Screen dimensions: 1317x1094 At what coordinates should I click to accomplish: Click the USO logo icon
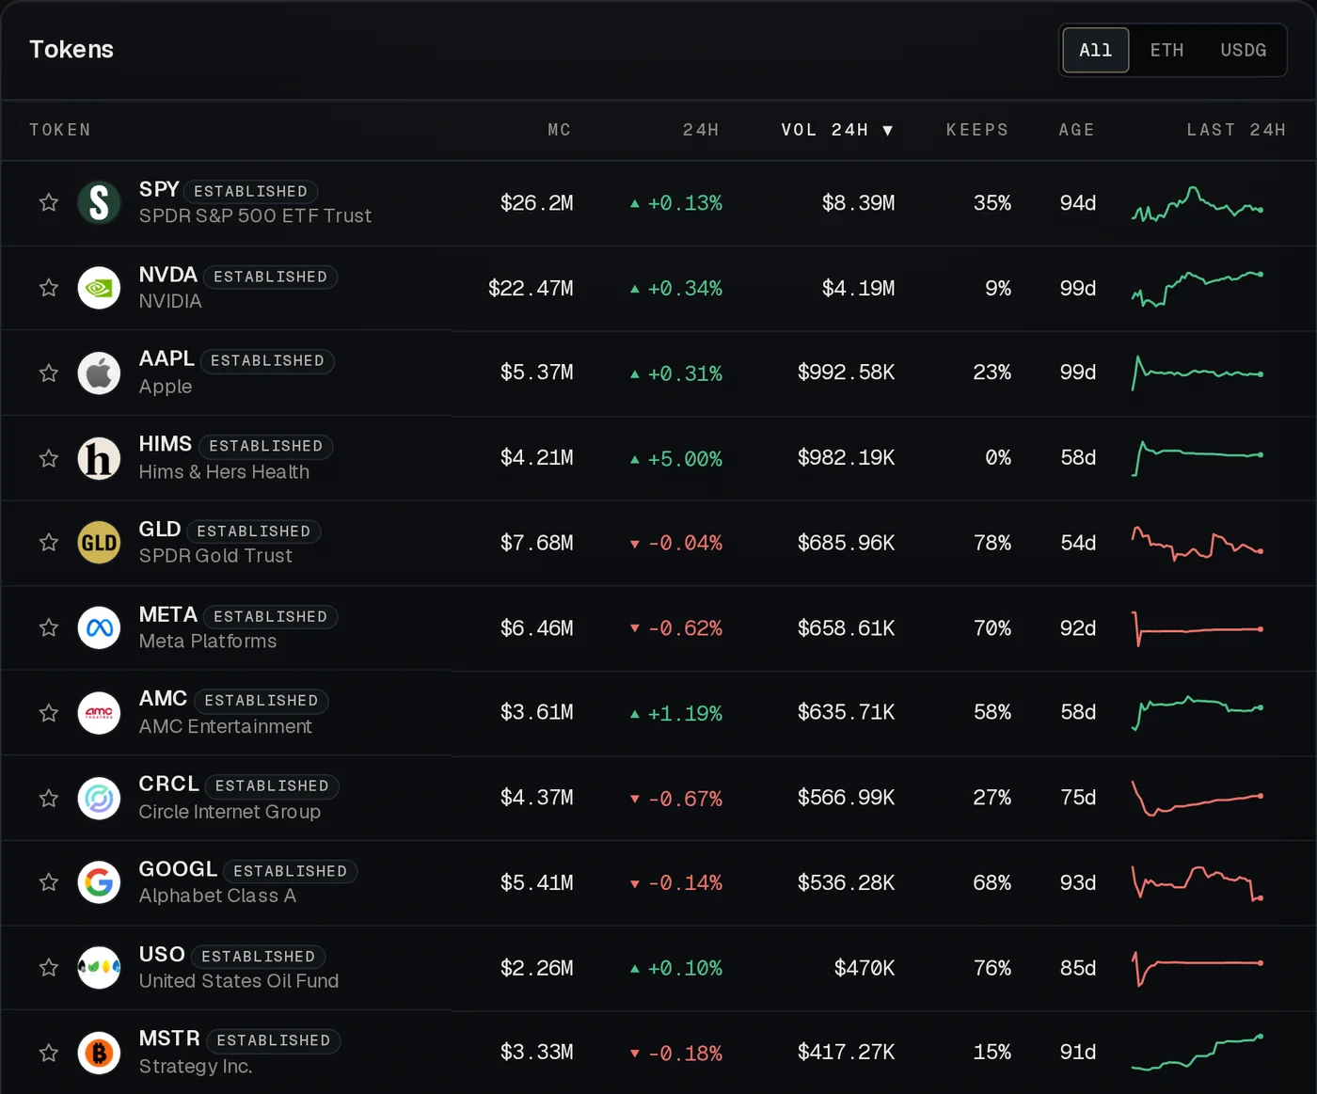[99, 967]
